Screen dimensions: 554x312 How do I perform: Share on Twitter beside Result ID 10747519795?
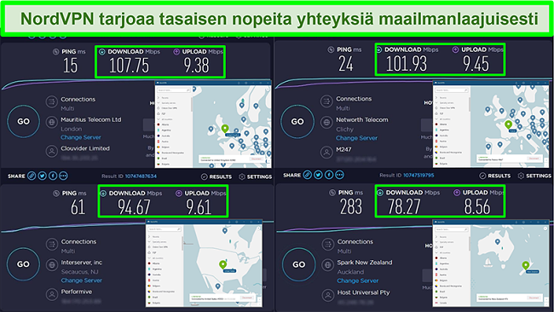[x=318, y=175]
